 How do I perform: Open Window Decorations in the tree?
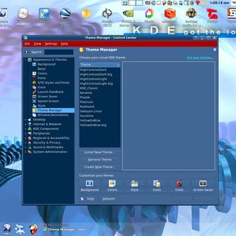click(x=51, y=115)
